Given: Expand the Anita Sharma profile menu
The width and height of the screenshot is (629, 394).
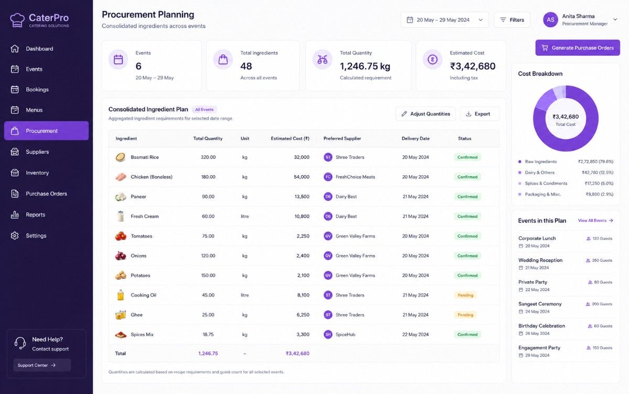Looking at the screenshot, I should (x=581, y=20).
